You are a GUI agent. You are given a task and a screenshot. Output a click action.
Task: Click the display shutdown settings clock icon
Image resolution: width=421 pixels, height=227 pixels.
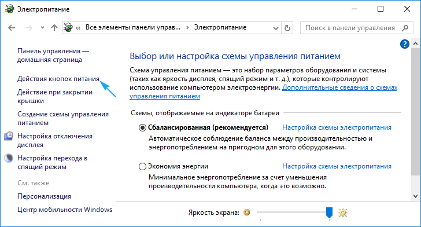(9, 136)
